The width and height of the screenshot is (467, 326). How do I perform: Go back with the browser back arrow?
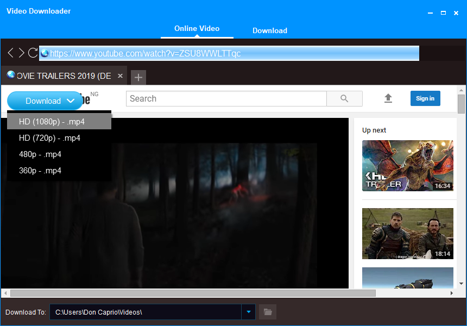coord(10,53)
